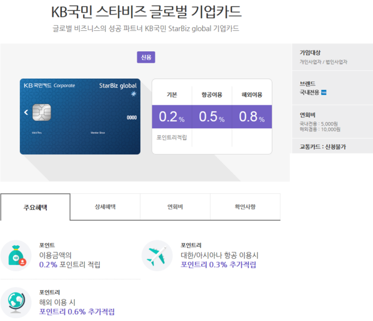373x321 pixels.
Task: Click the 항공이용 column header
Action: 212,95
